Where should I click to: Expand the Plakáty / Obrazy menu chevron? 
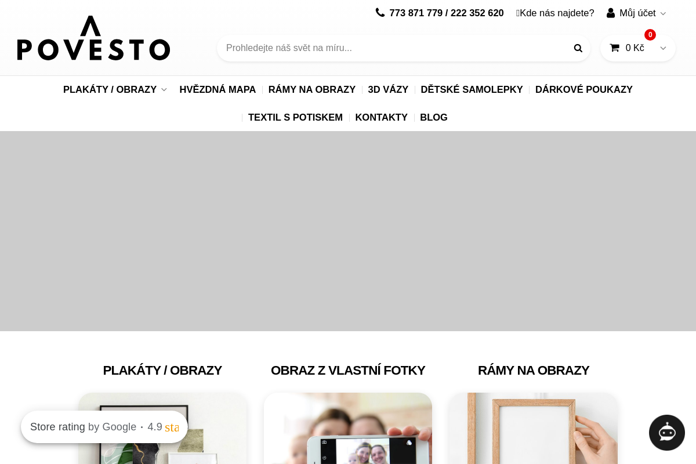point(164,90)
